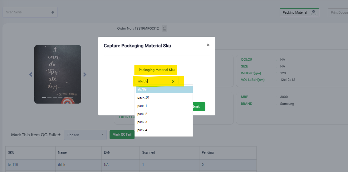Click the Packing Material boxes icon

pos(313,13)
